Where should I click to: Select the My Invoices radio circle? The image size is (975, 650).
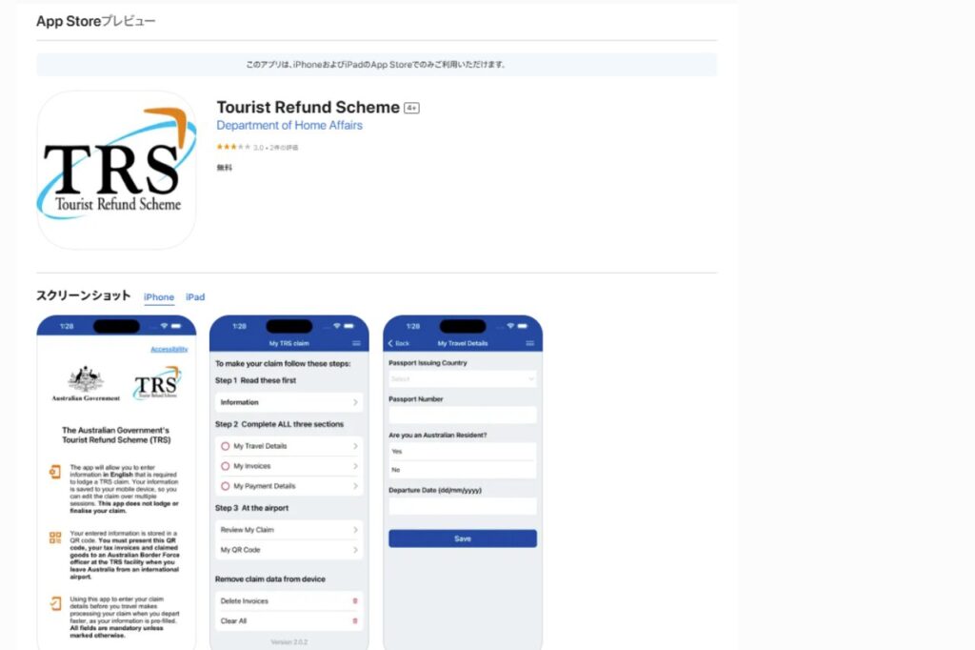coord(225,466)
